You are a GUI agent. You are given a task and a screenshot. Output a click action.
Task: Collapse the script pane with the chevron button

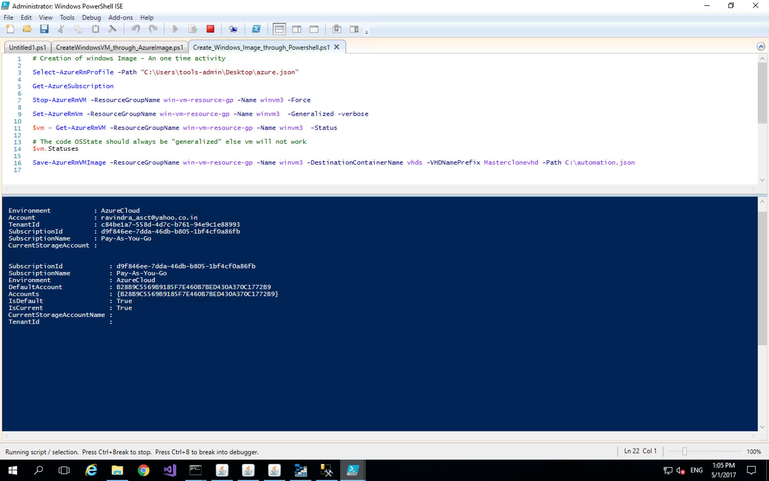click(761, 47)
